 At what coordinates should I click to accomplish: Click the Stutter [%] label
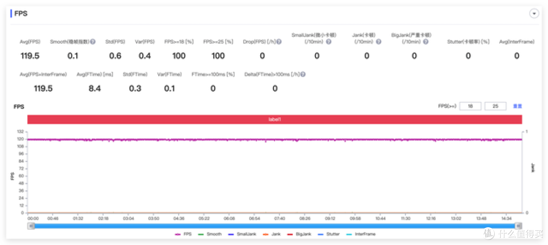coord(468,42)
